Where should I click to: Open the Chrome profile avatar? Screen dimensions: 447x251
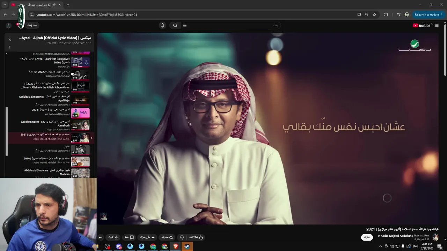[407, 15]
